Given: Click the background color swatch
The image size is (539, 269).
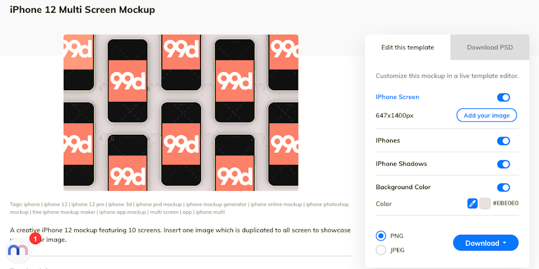Looking at the screenshot, I should pos(485,204).
